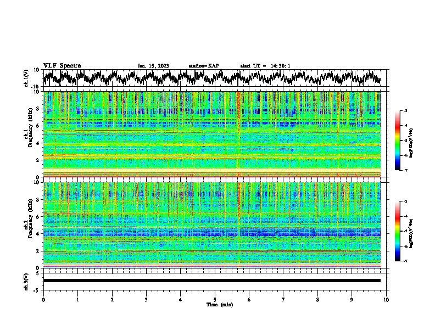Click tick label 4 on Time axis
435x336 pixels.
[181, 300]
